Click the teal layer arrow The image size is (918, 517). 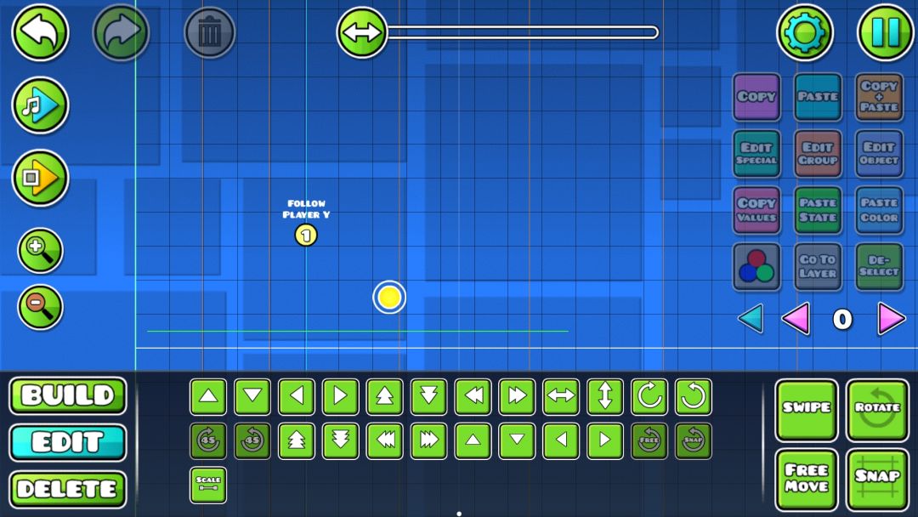(x=751, y=319)
